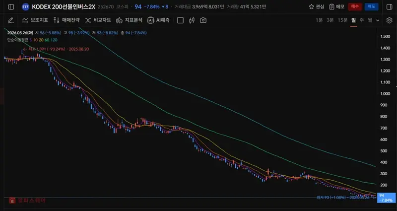Open chart settings gear icon
The width and height of the screenshot is (397, 211).
(390, 20)
